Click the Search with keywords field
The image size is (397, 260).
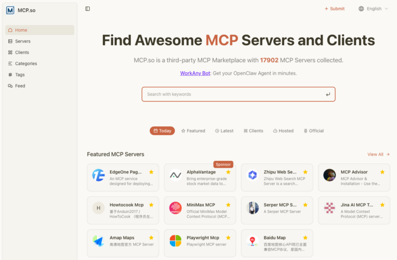tap(238, 94)
